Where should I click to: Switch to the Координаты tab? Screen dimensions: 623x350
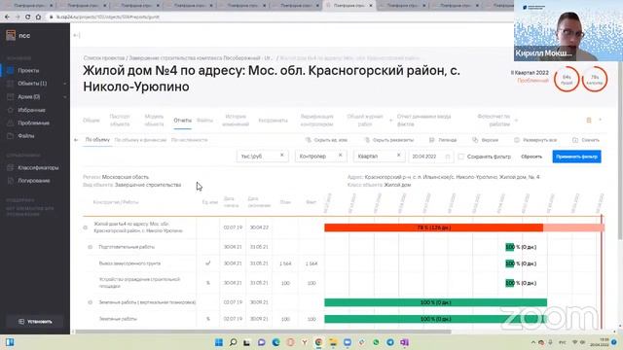[273, 121]
